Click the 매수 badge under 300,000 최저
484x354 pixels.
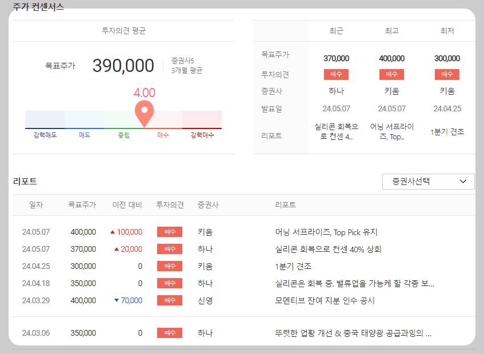(447, 74)
